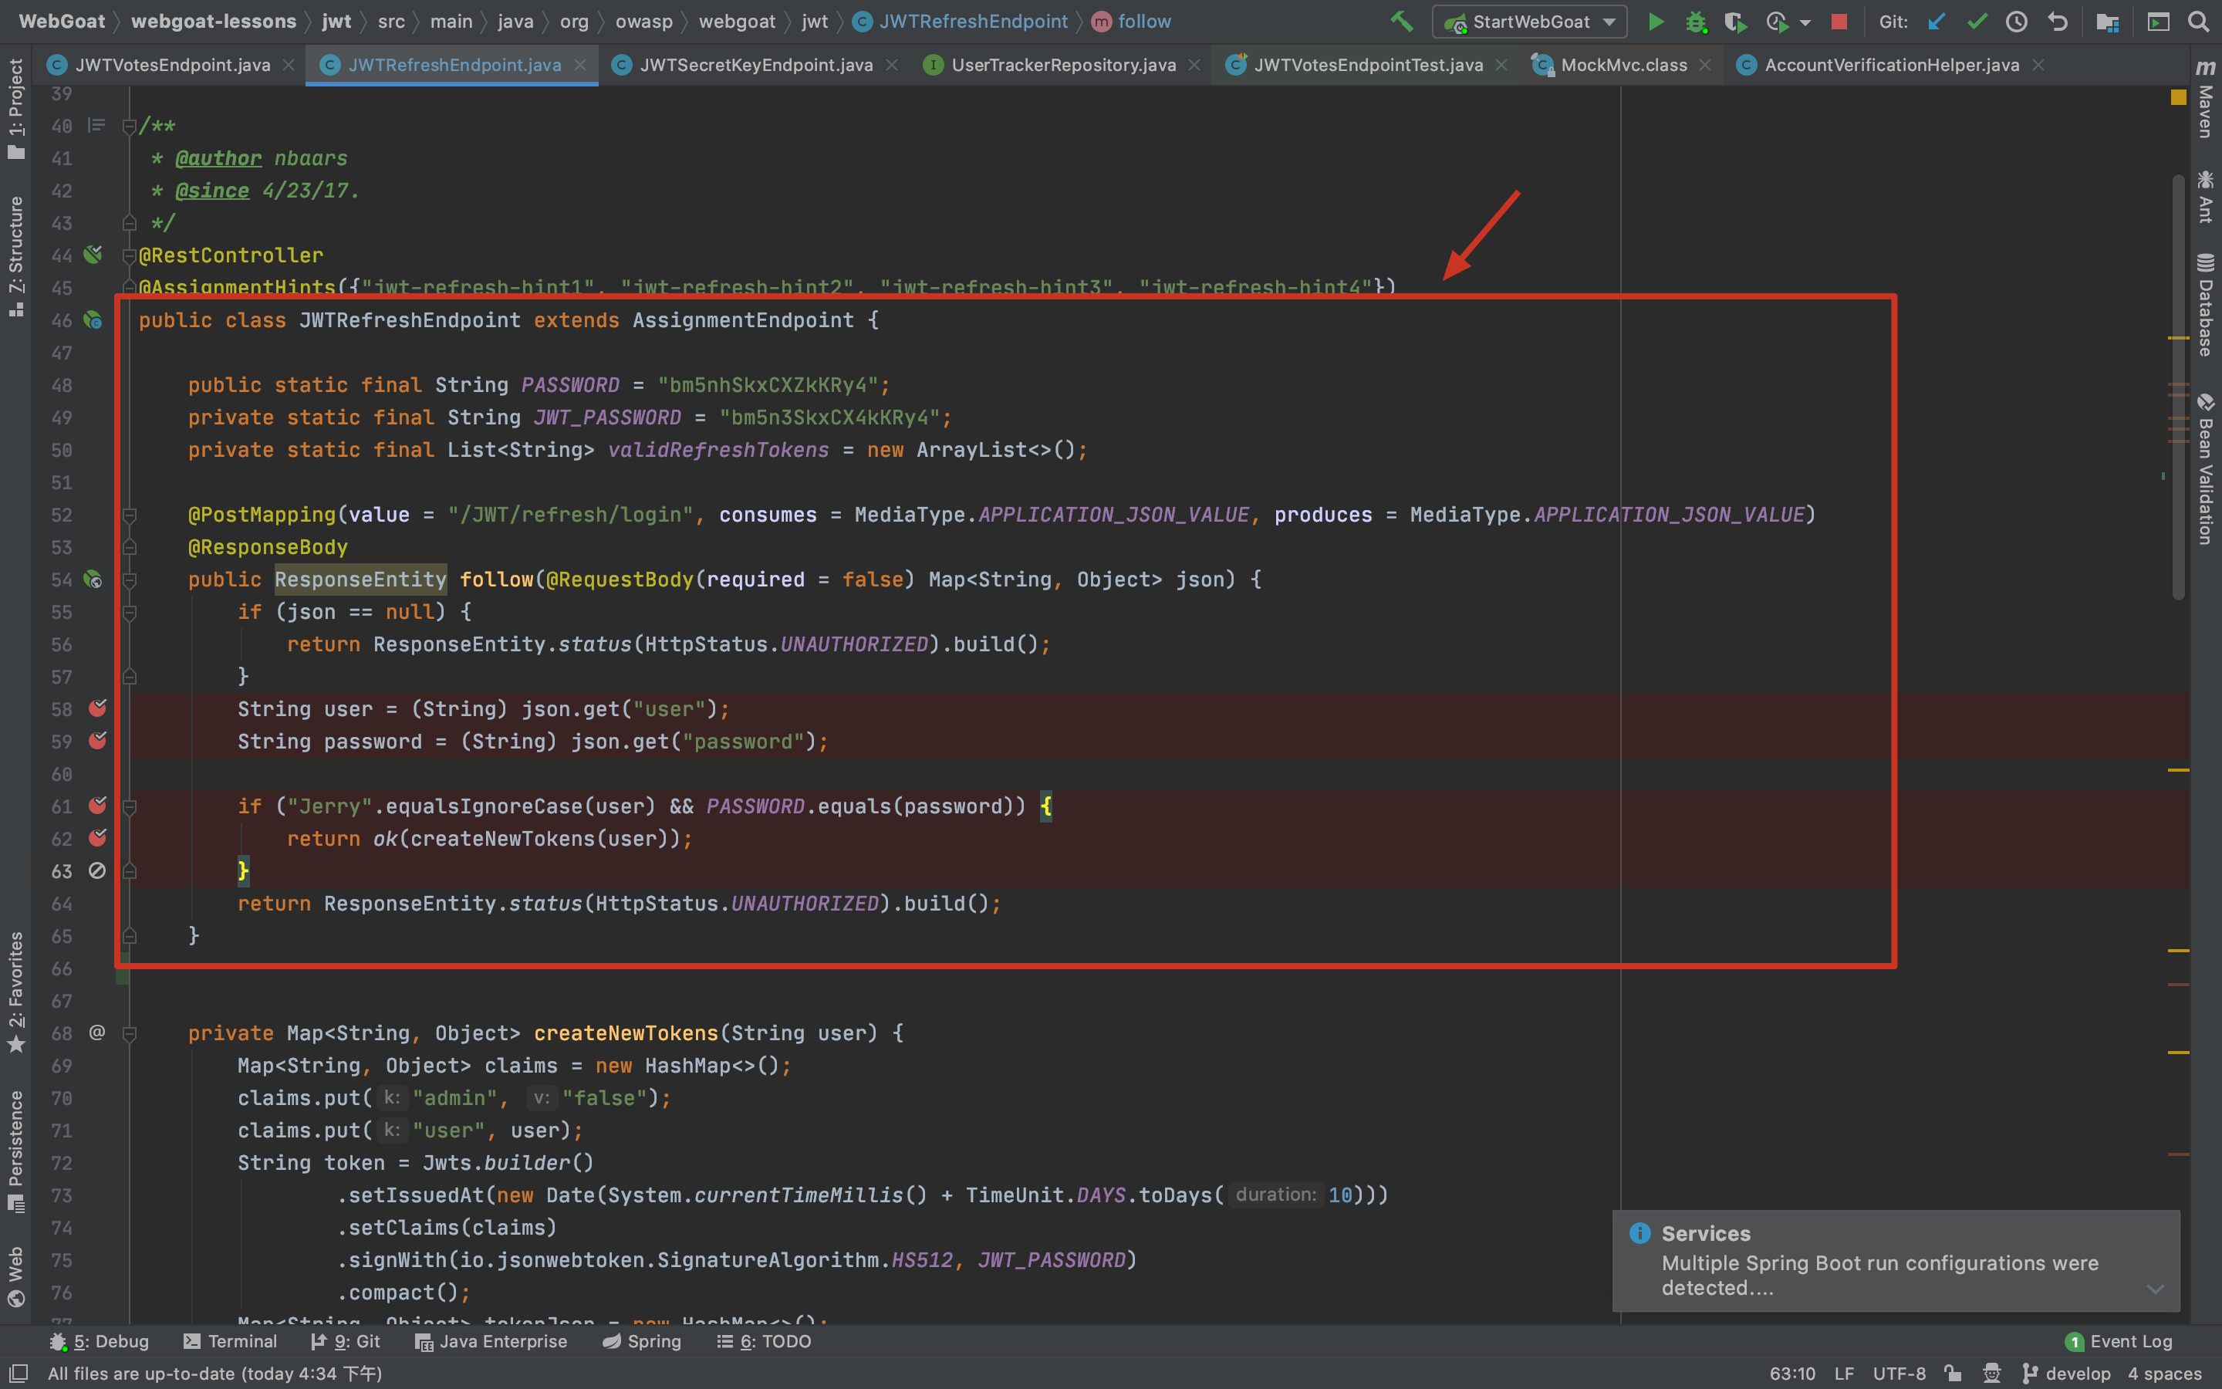Click the editor vertical scrollbar
Image resolution: width=2222 pixels, height=1389 pixels.
click(2178, 386)
